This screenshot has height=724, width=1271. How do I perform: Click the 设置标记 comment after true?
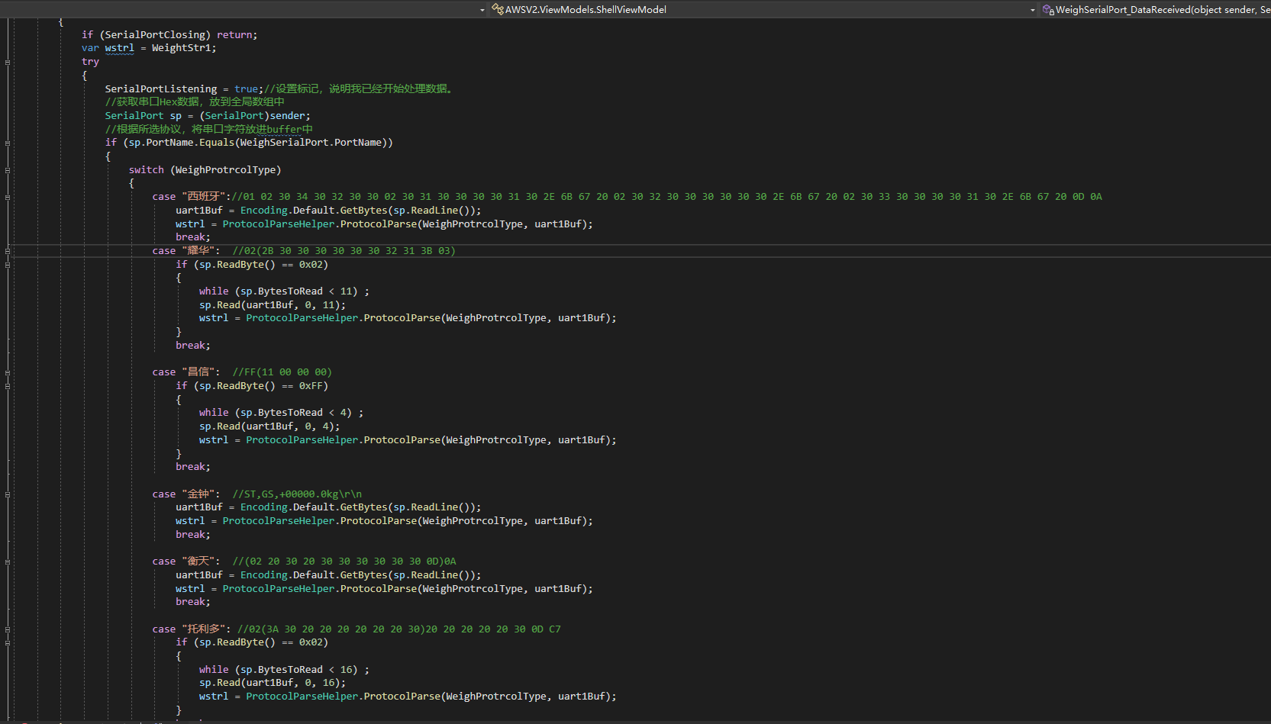(359, 89)
